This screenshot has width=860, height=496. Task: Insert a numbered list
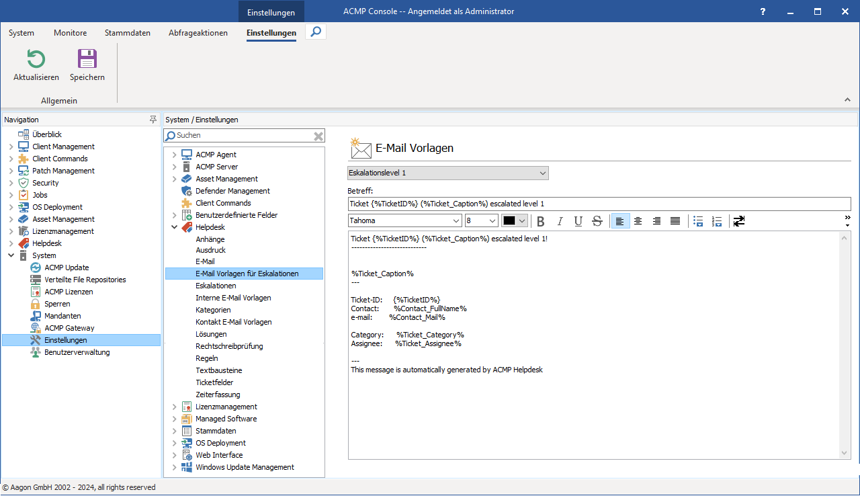pyautogui.click(x=717, y=221)
